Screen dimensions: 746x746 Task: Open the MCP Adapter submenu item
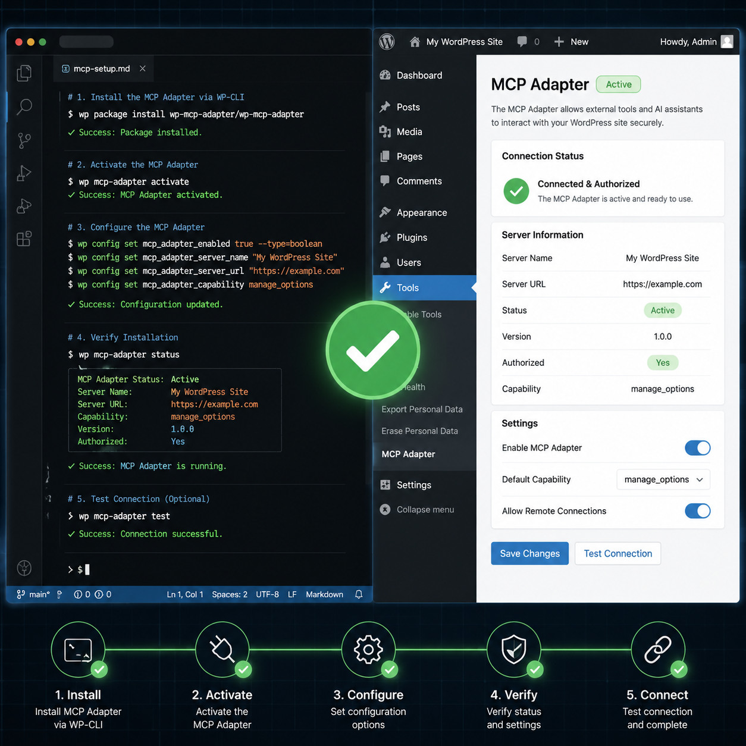click(x=408, y=454)
